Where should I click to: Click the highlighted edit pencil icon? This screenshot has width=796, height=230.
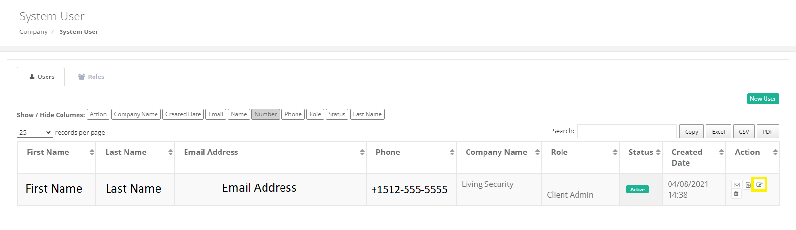(759, 184)
